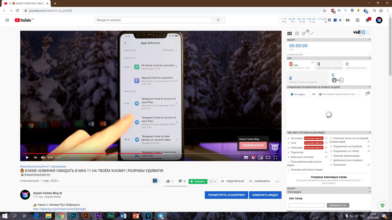Screen dimensions: 392x220
Task: Open the account avatar menu
Action: tap(379, 20)
